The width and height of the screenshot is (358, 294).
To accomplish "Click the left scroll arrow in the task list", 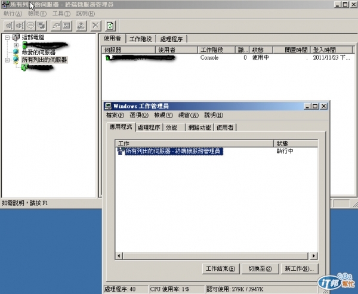I will (119, 256).
